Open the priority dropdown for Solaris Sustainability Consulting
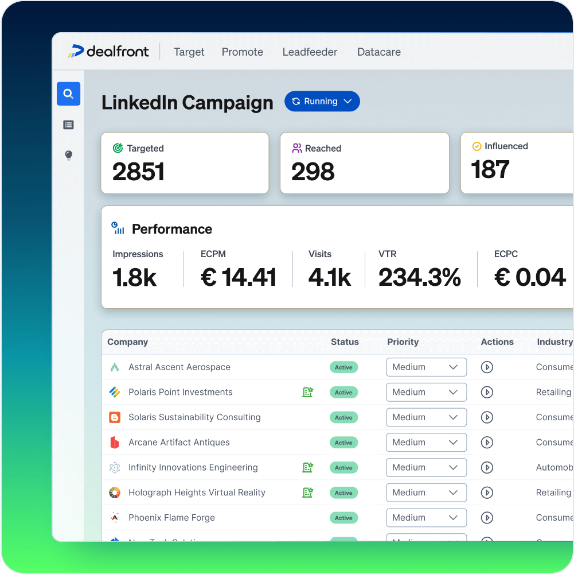The width and height of the screenshot is (574, 574). (x=427, y=417)
